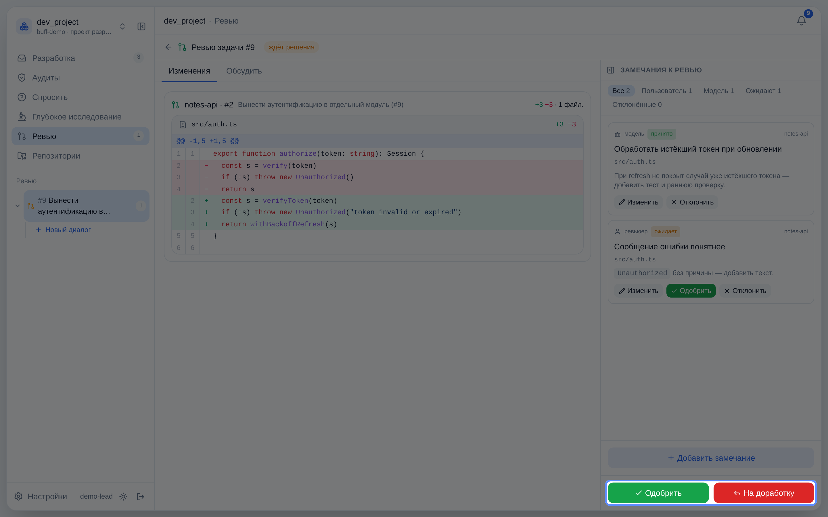Filter remarks by Модель 1
Image resolution: width=828 pixels, height=517 pixels.
click(x=718, y=90)
